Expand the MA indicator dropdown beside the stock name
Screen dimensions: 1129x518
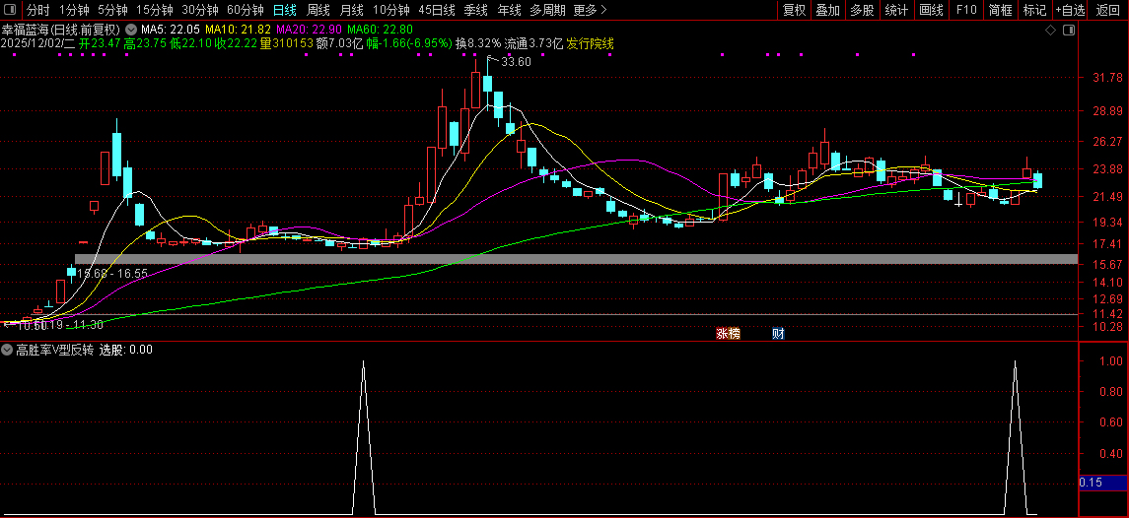tap(131, 31)
